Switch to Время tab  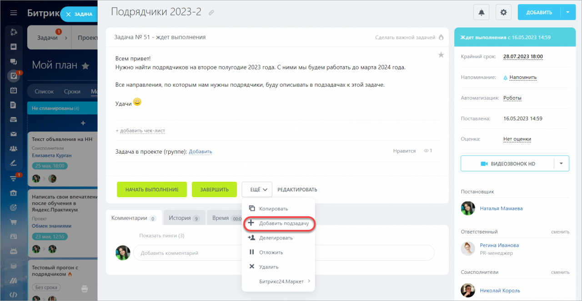pos(225,218)
